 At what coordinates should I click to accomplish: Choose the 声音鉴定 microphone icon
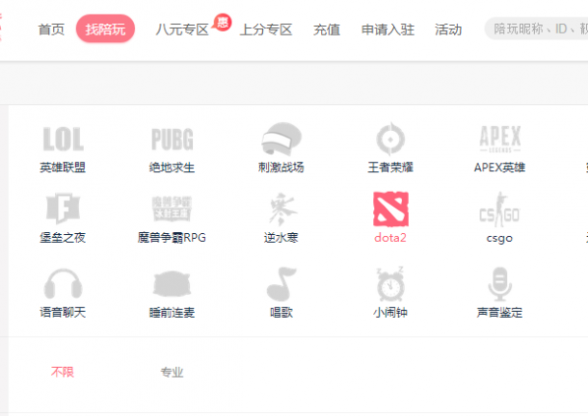click(x=499, y=284)
